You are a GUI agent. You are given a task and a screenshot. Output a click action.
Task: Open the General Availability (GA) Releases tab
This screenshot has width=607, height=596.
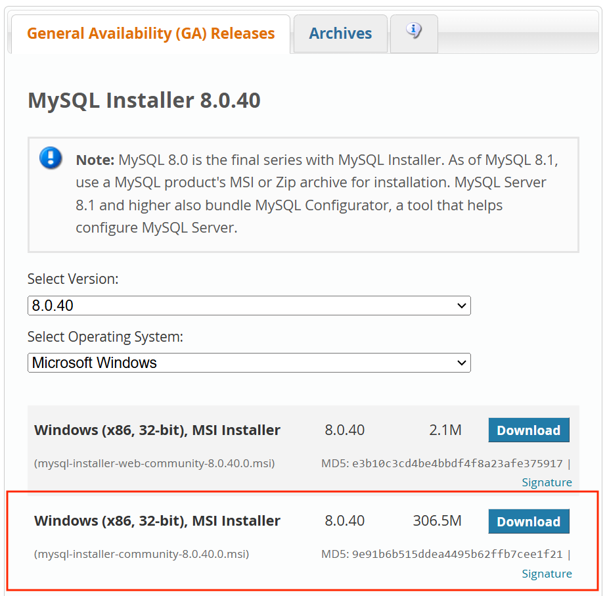[x=150, y=34]
